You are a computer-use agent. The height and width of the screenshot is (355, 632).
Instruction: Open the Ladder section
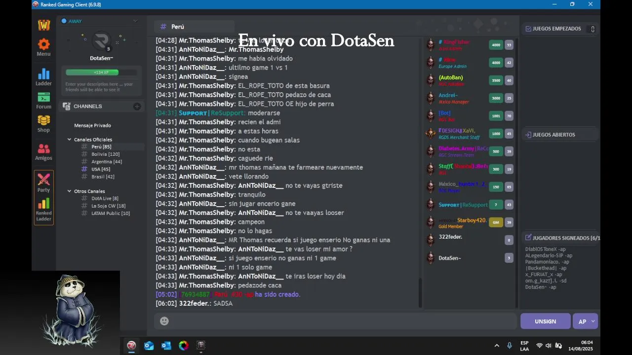[43, 77]
